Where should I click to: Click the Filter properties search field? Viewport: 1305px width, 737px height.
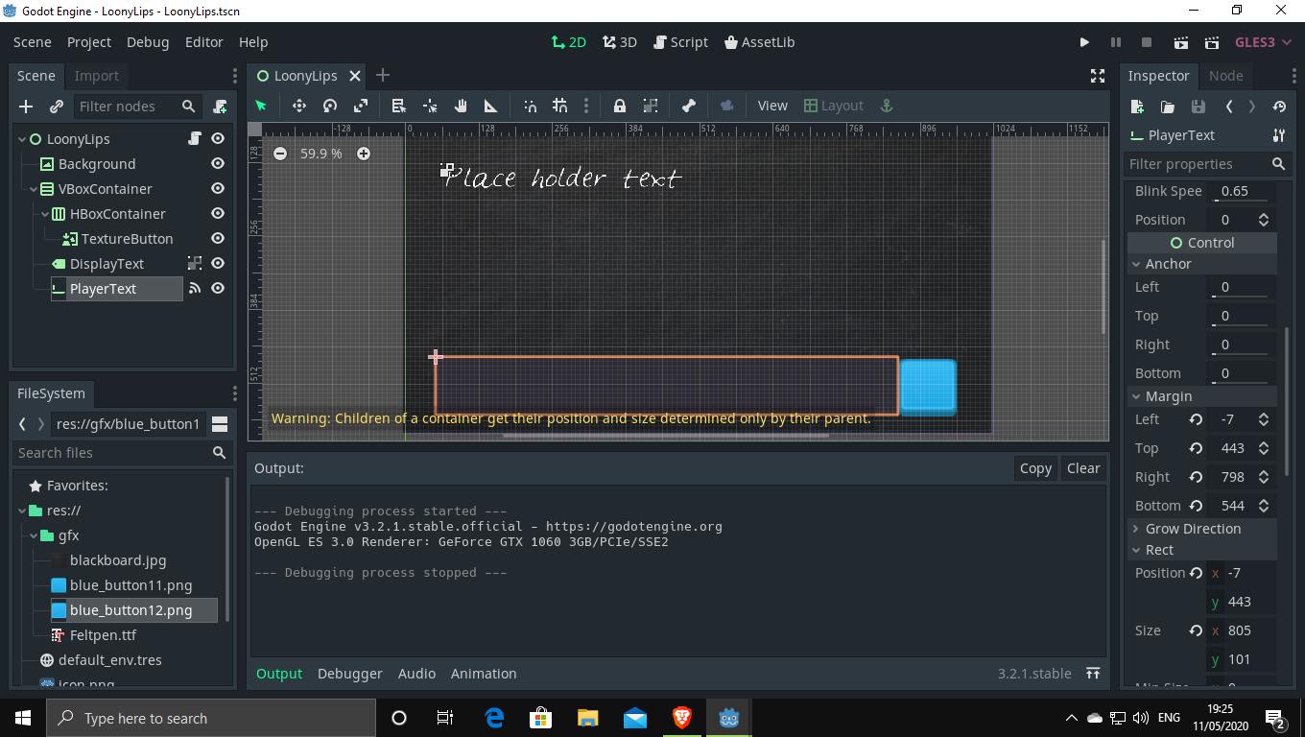click(1196, 164)
